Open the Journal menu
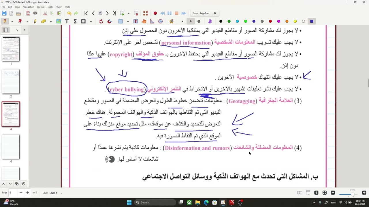 click(41, 7)
